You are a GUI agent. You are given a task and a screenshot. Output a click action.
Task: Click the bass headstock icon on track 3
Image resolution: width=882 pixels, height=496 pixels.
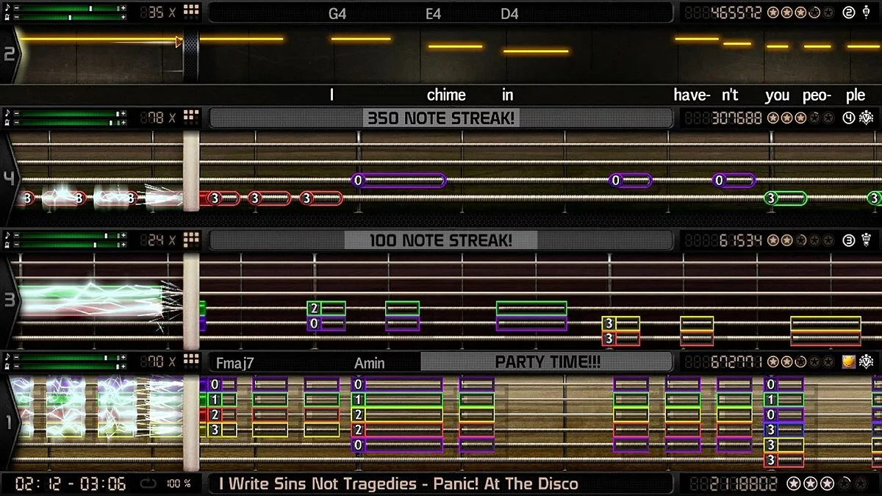tap(868, 240)
